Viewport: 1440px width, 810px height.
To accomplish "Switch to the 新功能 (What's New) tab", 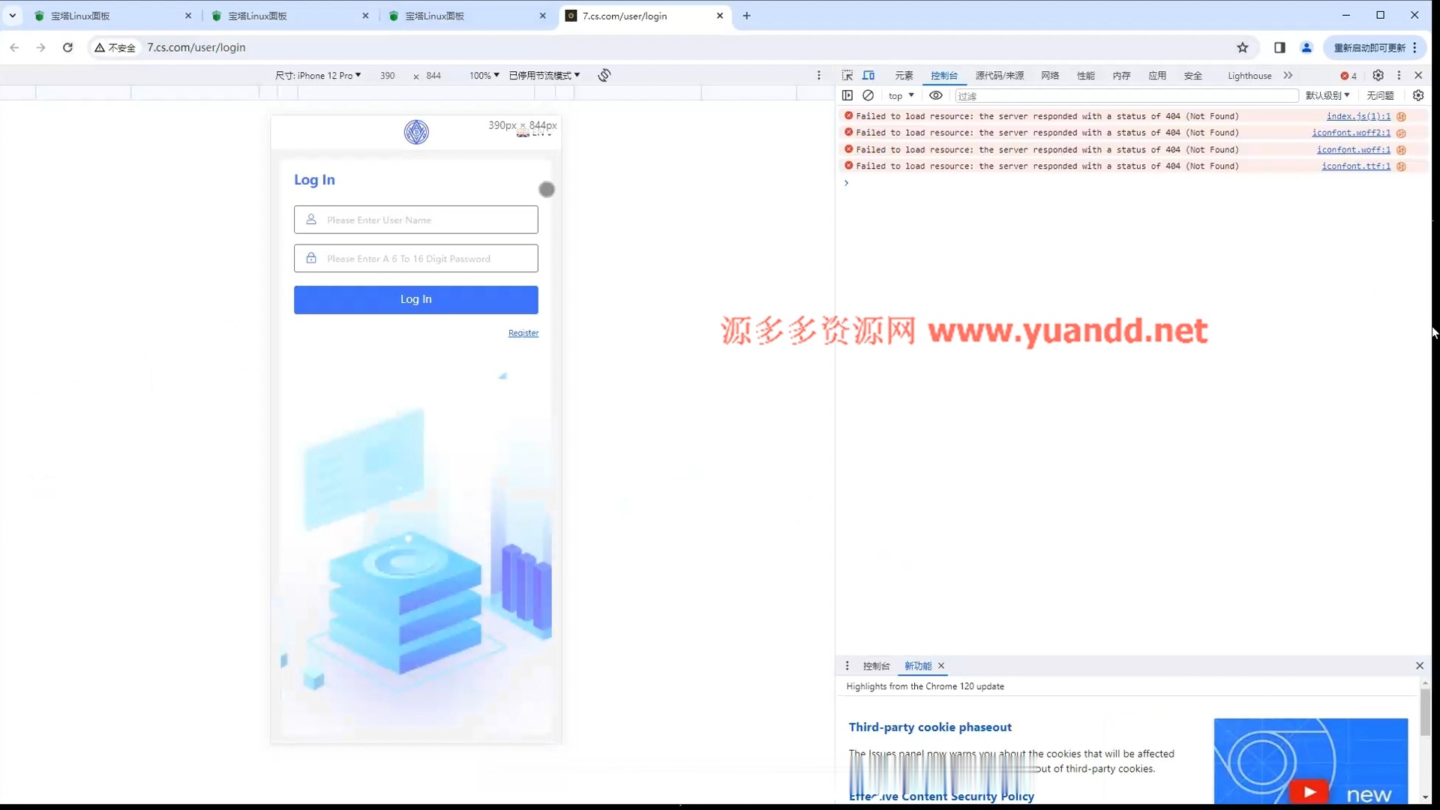I will (916, 665).
